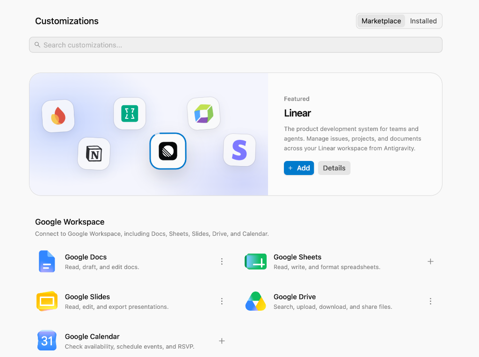
Task: Click the Linear featured title
Action: 298,113
